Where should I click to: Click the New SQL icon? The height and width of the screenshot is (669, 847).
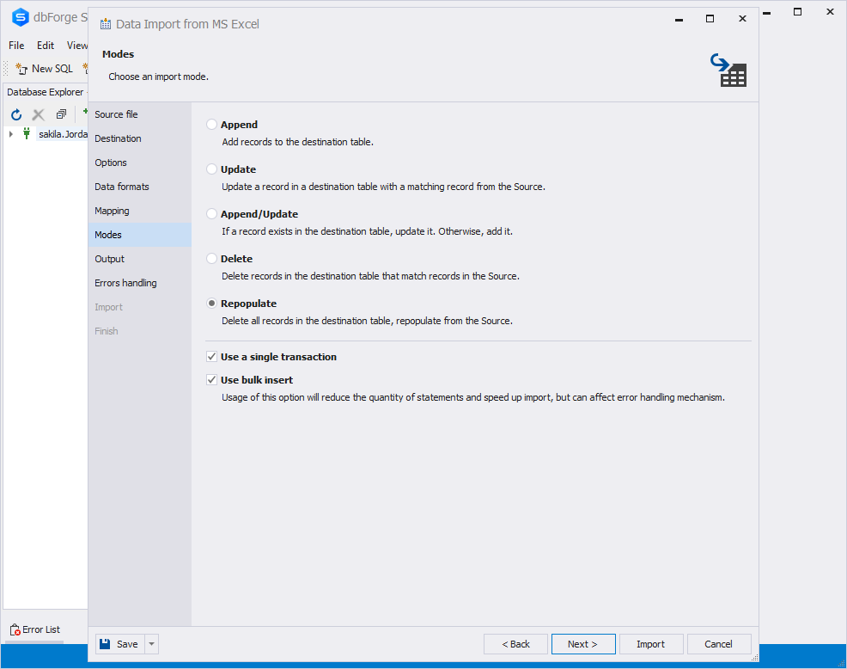(x=21, y=69)
